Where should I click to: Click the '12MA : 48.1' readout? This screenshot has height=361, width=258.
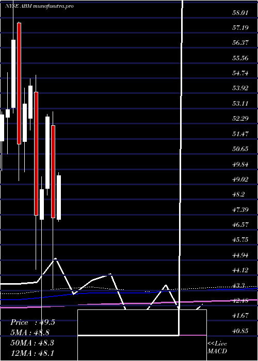click(32, 353)
